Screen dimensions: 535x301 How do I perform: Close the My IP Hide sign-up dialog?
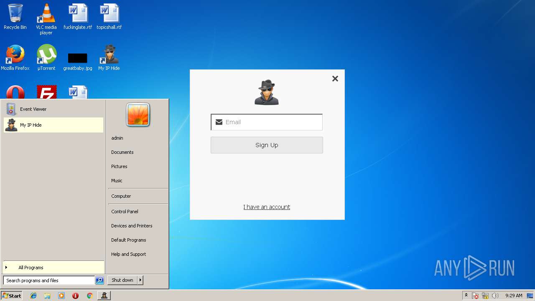335,79
